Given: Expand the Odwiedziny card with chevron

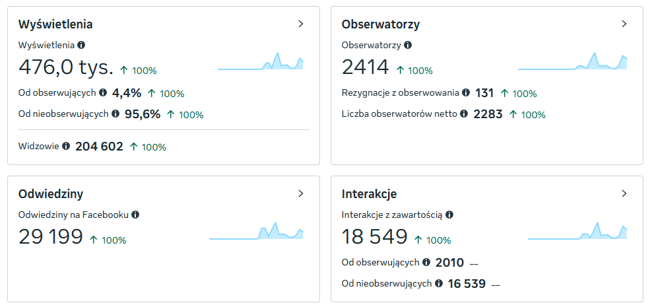Looking at the screenshot, I should (x=301, y=193).
